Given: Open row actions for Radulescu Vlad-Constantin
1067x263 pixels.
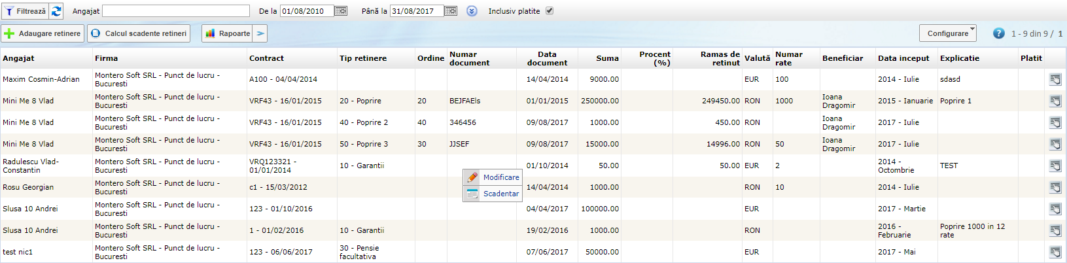Looking at the screenshot, I should point(1055,166).
